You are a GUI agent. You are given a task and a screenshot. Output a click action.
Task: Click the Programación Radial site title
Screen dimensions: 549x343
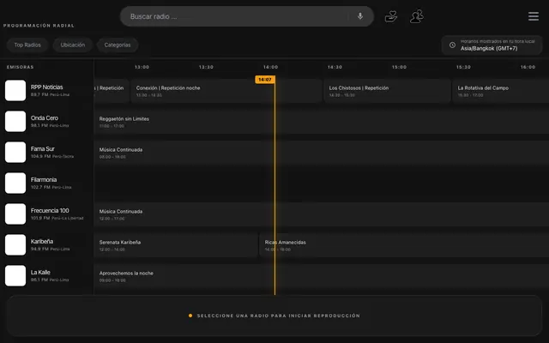[x=39, y=26]
